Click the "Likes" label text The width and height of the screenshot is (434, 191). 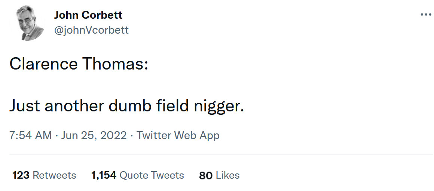pyautogui.click(x=228, y=175)
